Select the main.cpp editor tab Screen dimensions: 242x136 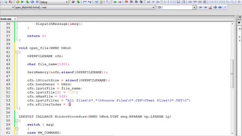coord(6,19)
